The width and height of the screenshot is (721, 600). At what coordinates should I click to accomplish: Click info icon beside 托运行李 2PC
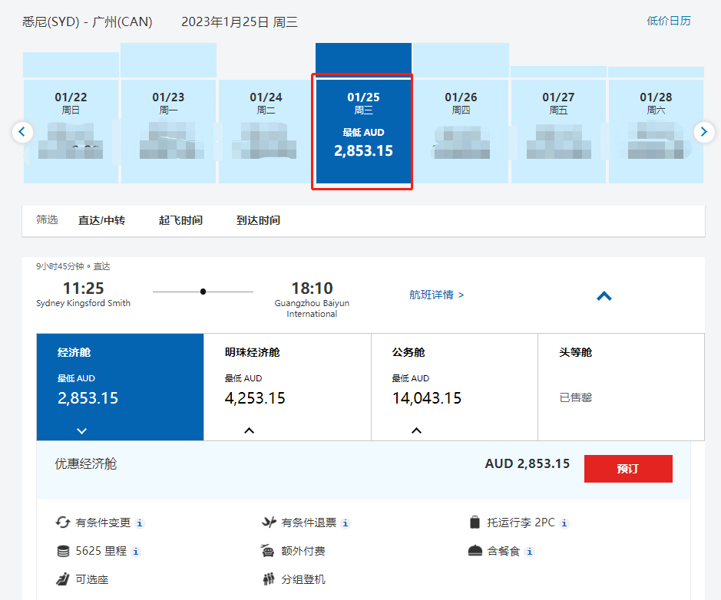pos(564,523)
